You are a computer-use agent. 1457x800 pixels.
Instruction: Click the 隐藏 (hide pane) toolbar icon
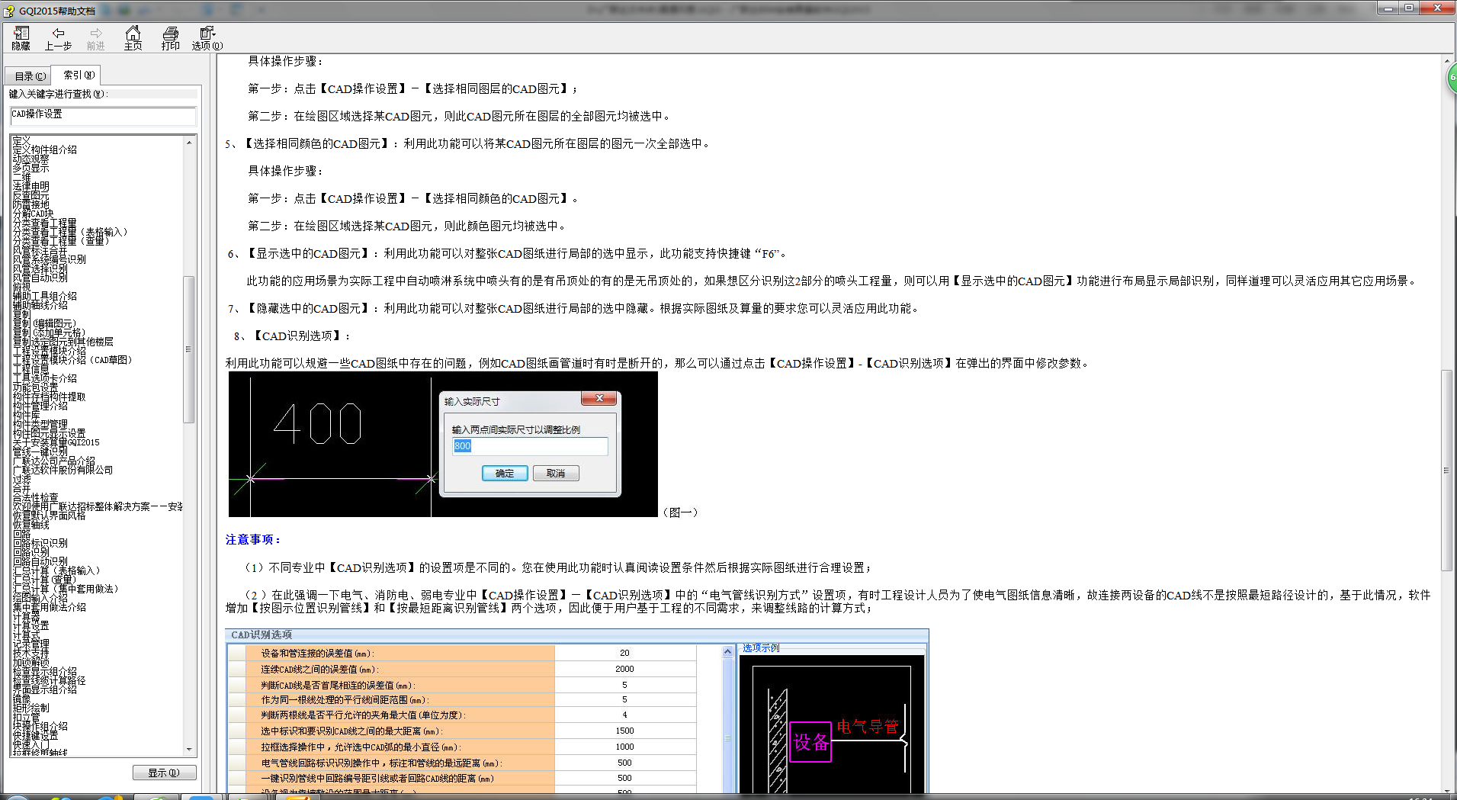[21, 38]
